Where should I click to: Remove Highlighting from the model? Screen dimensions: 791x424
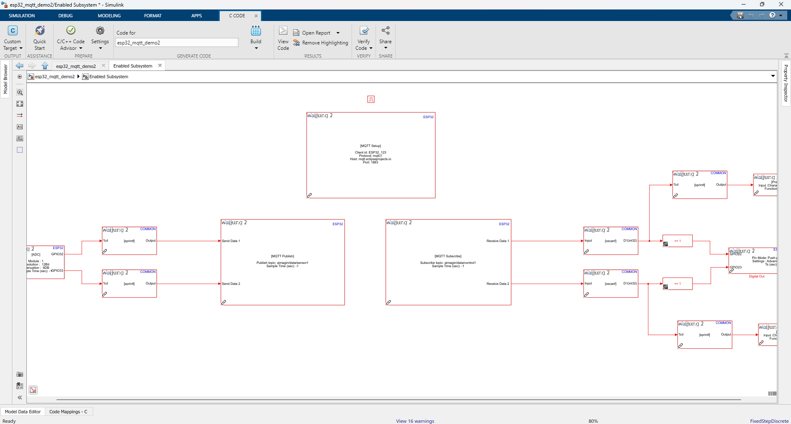click(x=321, y=43)
